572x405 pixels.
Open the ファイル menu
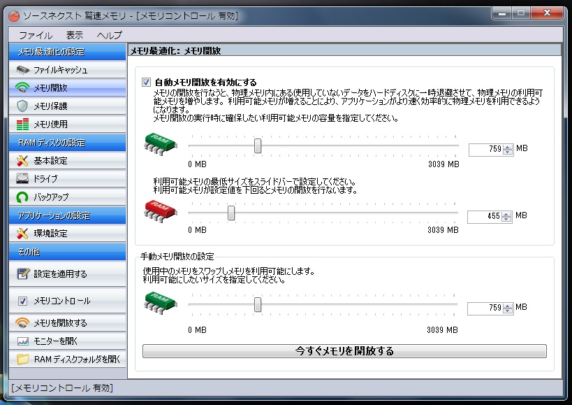[x=36, y=35]
